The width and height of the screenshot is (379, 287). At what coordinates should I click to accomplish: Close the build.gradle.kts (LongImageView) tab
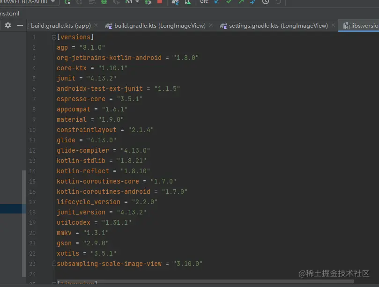[x=211, y=25]
